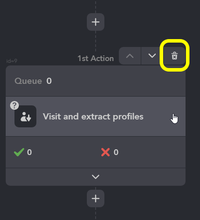Click the visit and extract profiles icon

pyautogui.click(x=25, y=116)
